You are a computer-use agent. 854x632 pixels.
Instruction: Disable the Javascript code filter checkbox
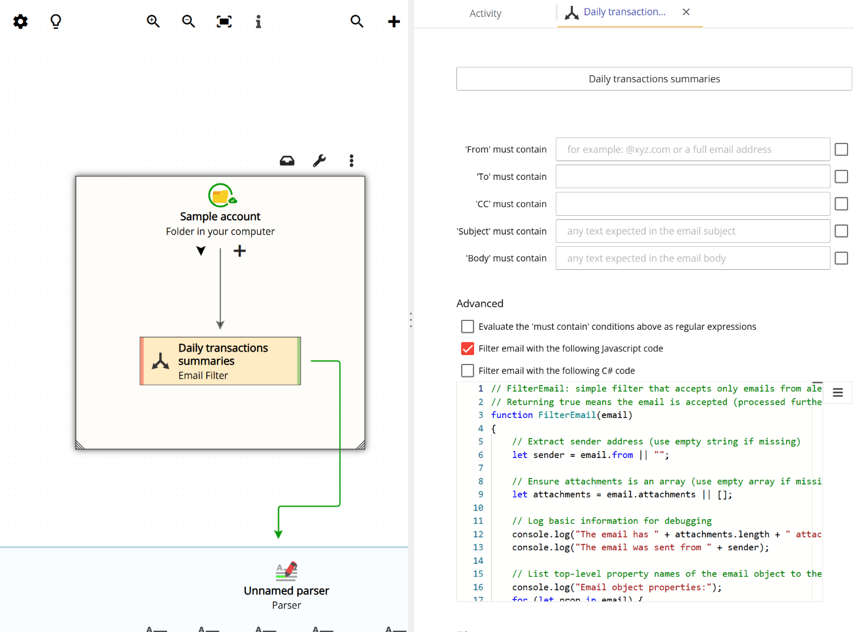pyautogui.click(x=467, y=348)
